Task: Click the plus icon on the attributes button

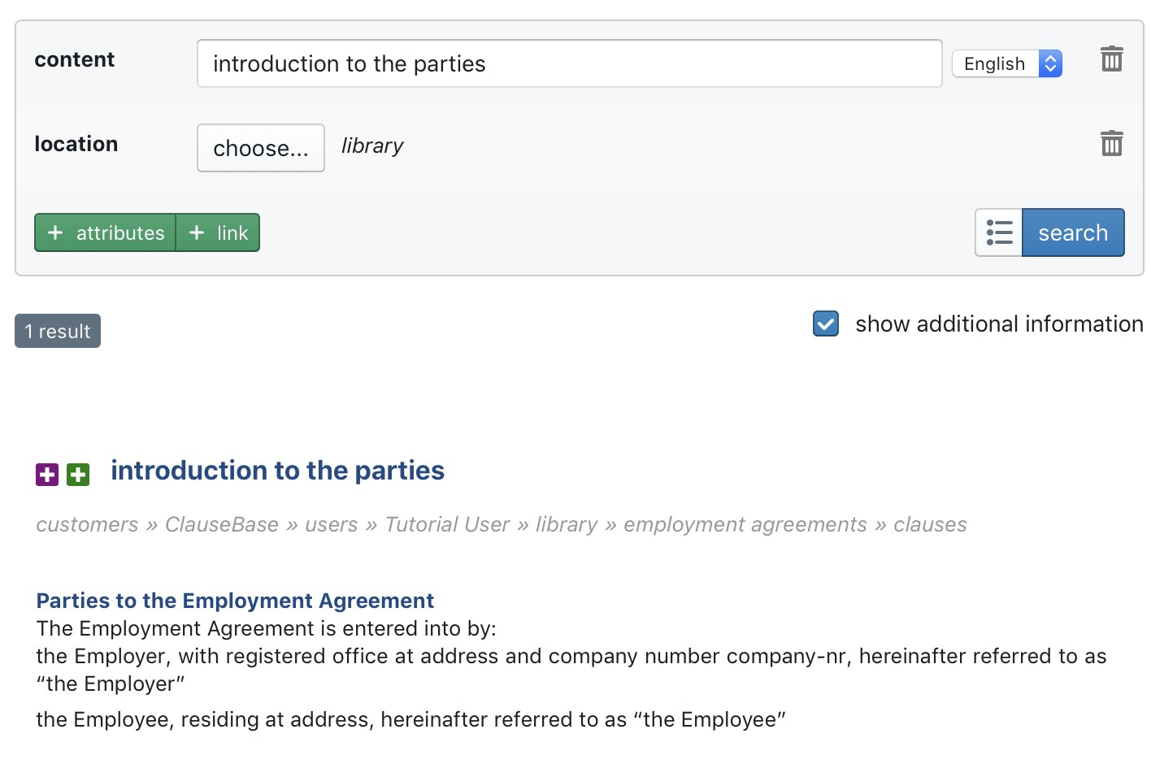Action: coord(55,232)
